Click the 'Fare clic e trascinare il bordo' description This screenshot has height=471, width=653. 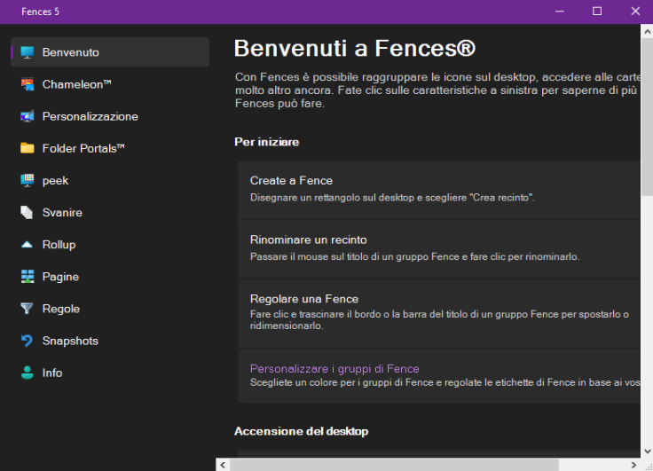tap(439, 320)
